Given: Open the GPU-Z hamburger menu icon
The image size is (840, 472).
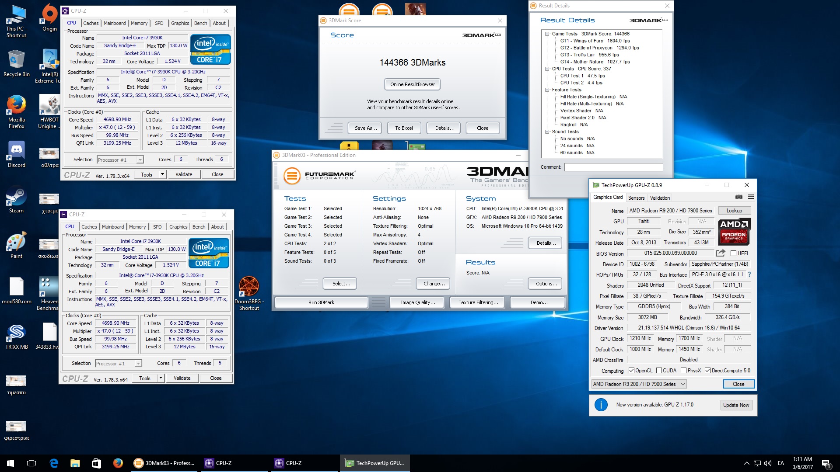Looking at the screenshot, I should 751,197.
